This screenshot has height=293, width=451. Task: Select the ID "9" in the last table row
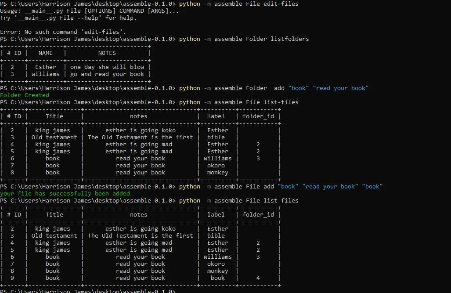[12, 278]
